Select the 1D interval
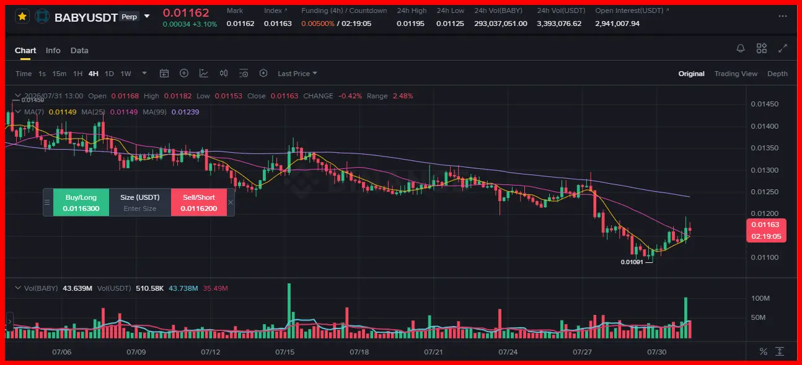Viewport: 802px width, 365px height. click(109, 74)
